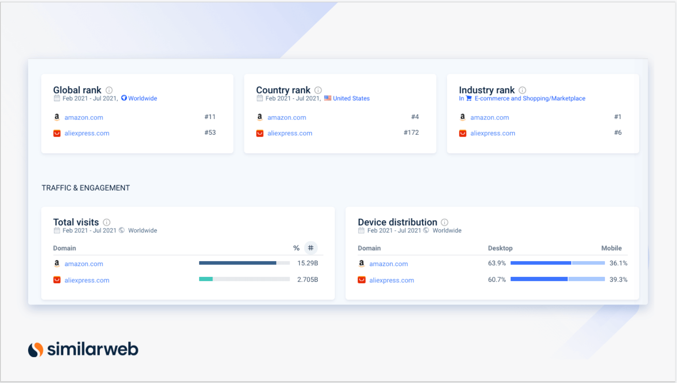677x383 pixels.
Task: Click the calendar icon under Device distribution
Action: pyautogui.click(x=362, y=230)
